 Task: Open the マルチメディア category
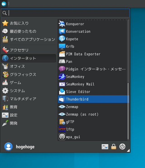tap(28, 99)
